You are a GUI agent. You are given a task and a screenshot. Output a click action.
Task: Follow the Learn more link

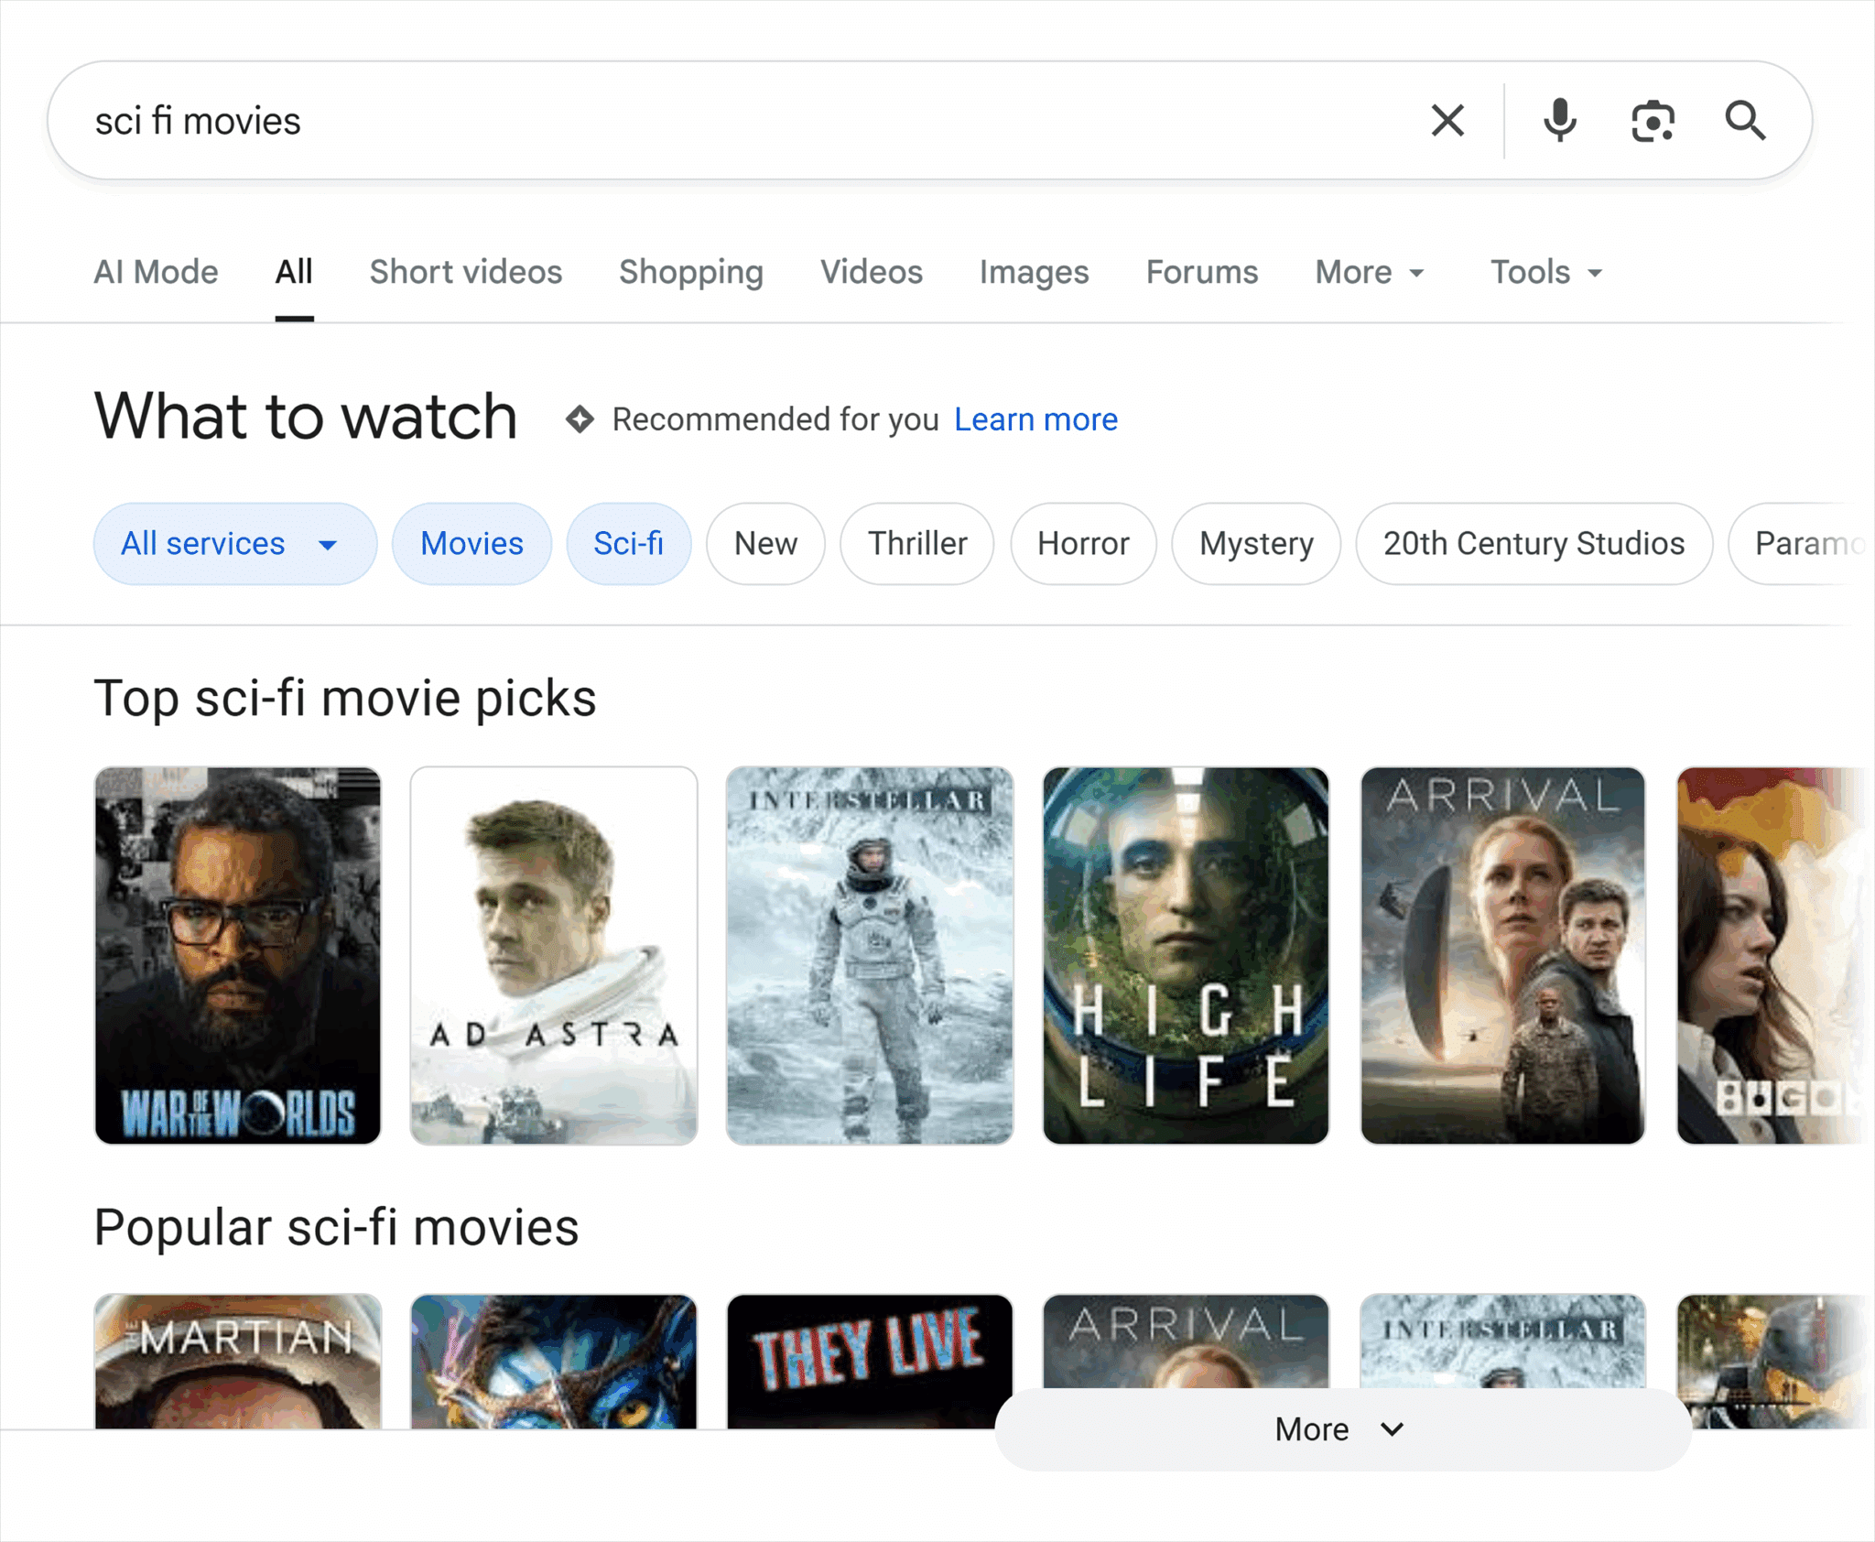(1035, 419)
